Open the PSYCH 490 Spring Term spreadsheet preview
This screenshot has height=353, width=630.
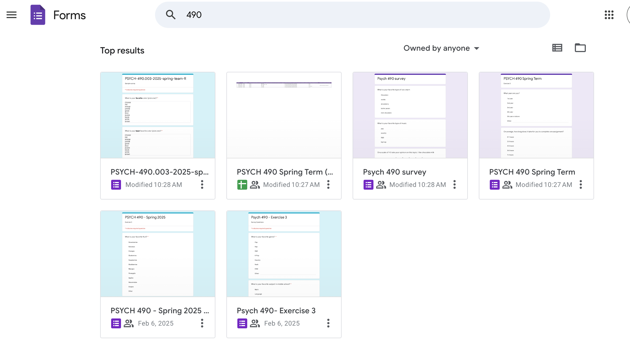tap(284, 115)
